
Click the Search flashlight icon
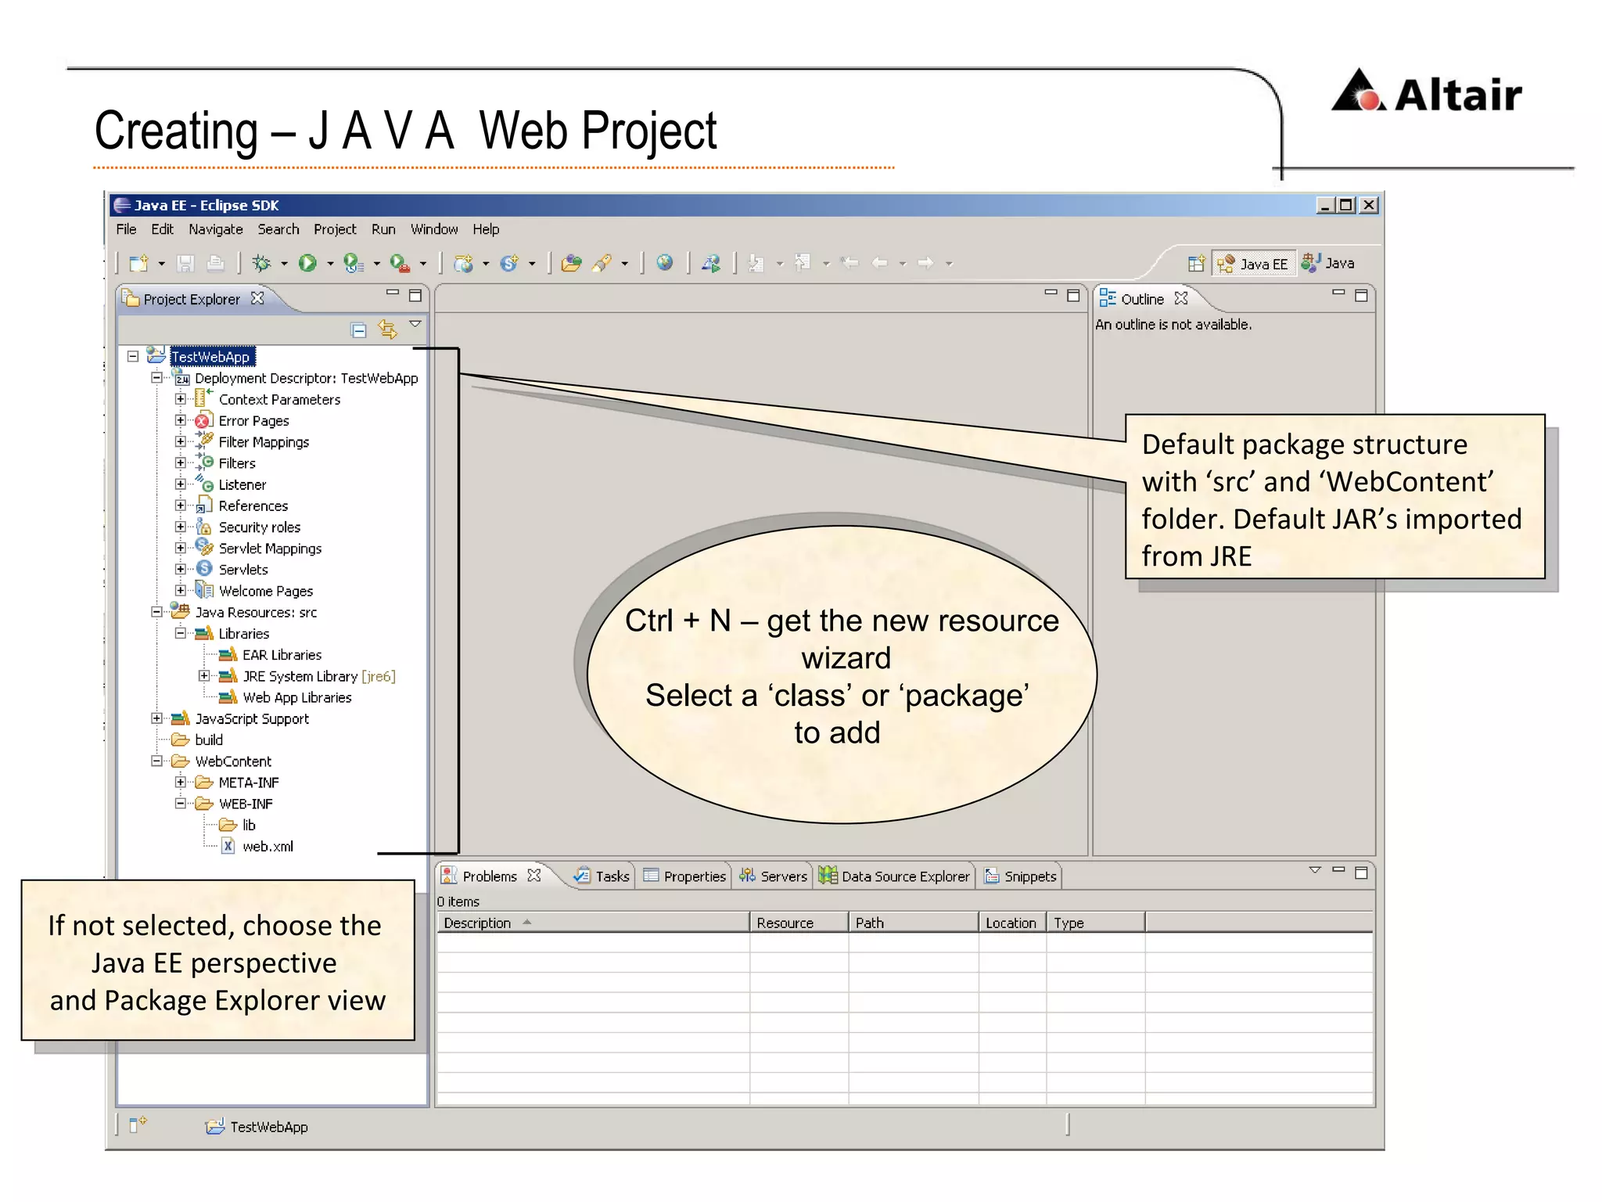click(602, 264)
